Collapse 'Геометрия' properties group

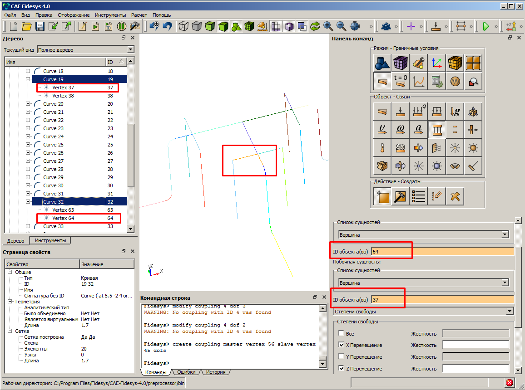point(10,302)
